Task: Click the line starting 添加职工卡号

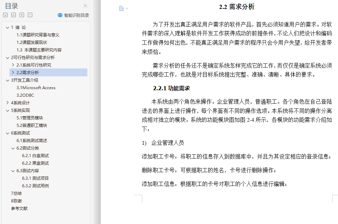Action: coord(236,156)
